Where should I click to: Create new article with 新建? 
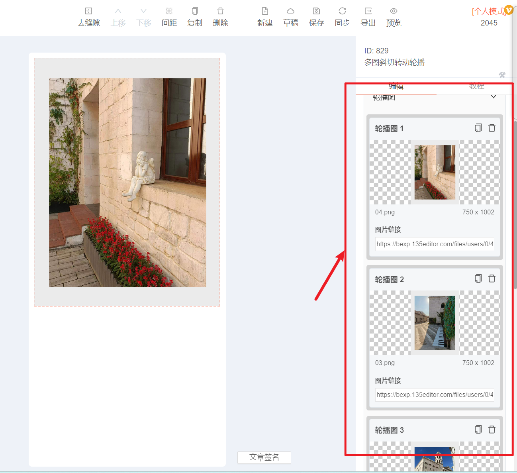click(x=265, y=11)
